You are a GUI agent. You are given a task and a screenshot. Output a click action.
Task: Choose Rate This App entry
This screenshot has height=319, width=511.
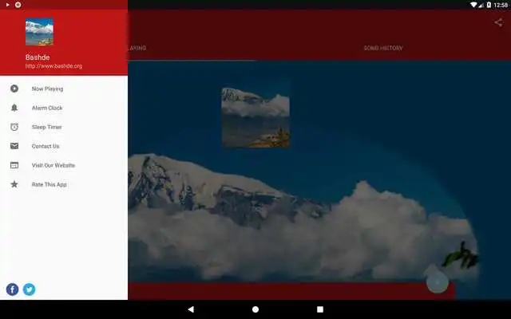tap(64, 184)
